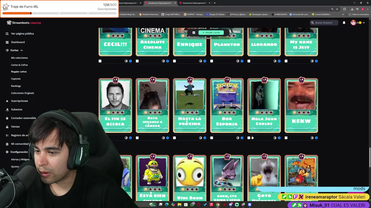The height and width of the screenshot is (208, 371).
Task: Select the checkbox under My name is Jeff card
Action: [x=286, y=61]
